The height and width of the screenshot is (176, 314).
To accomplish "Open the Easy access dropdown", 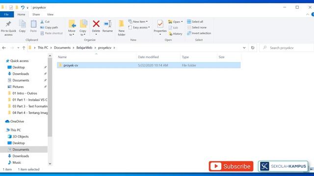I will pyautogui.click(x=139, y=27).
